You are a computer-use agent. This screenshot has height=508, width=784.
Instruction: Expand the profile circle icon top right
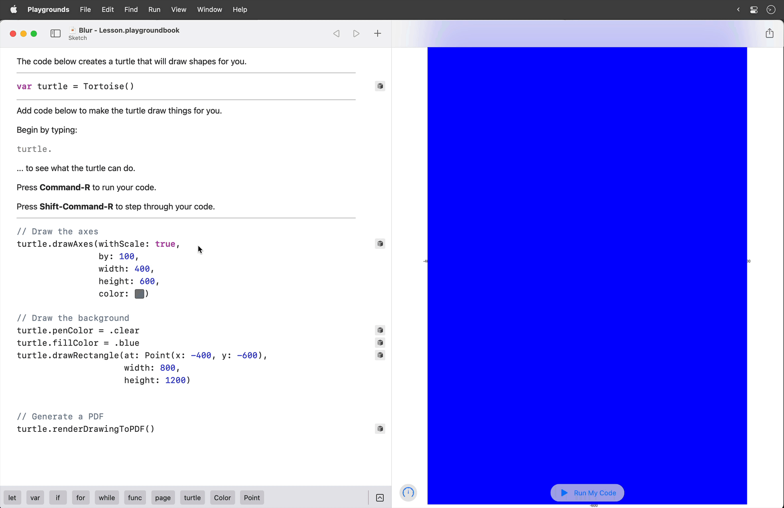point(771,9)
